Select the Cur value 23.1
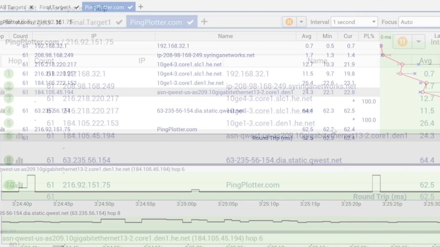This screenshot has height=247, width=440. pos(349,83)
